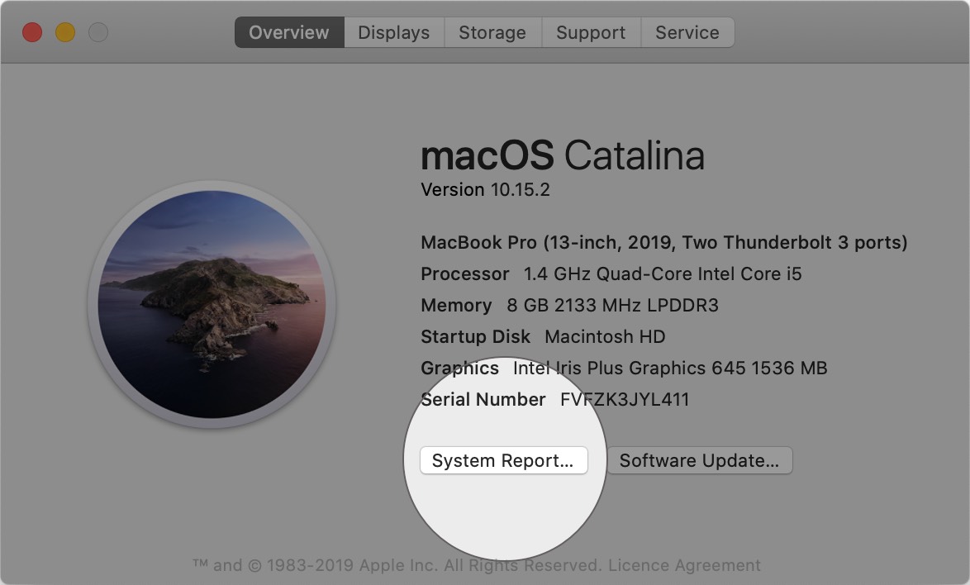Open System Report
The height and width of the screenshot is (585, 970).
[504, 460]
